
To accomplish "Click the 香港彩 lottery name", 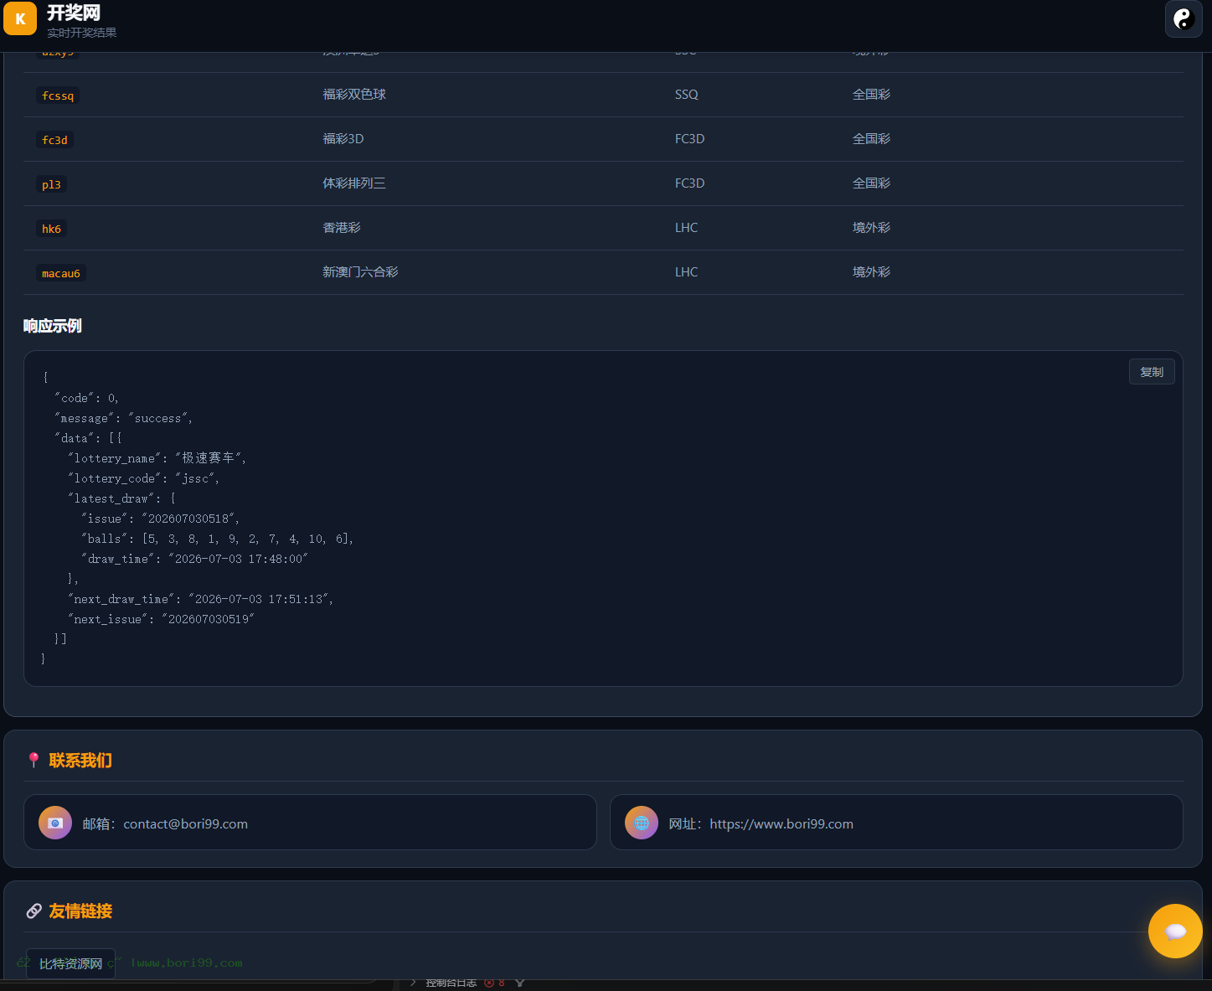I will click(x=342, y=228).
